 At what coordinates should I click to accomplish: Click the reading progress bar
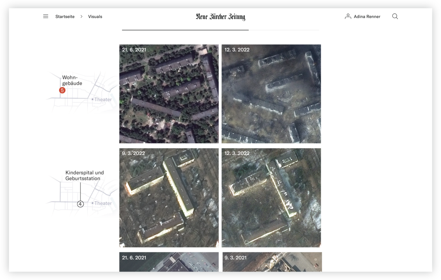point(220,30)
